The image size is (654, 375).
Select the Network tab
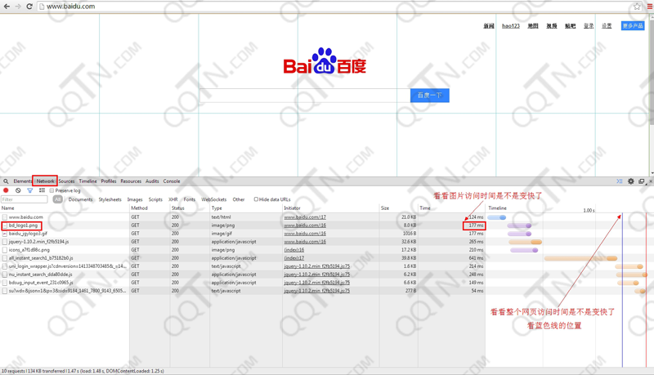click(x=45, y=181)
